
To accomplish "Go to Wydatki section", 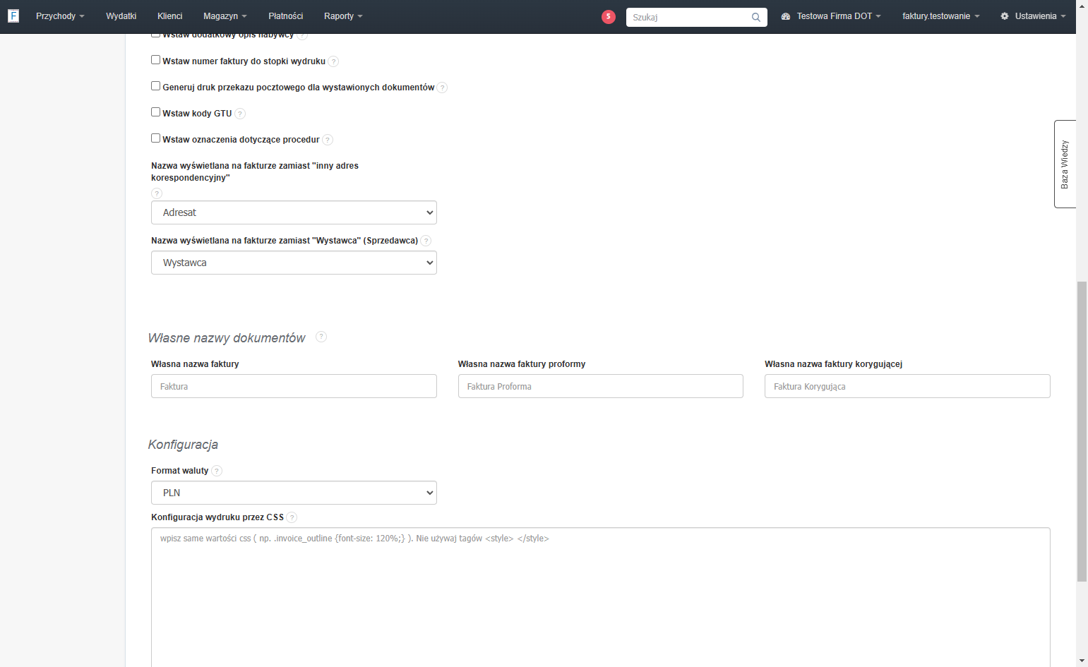I will 121,16.
